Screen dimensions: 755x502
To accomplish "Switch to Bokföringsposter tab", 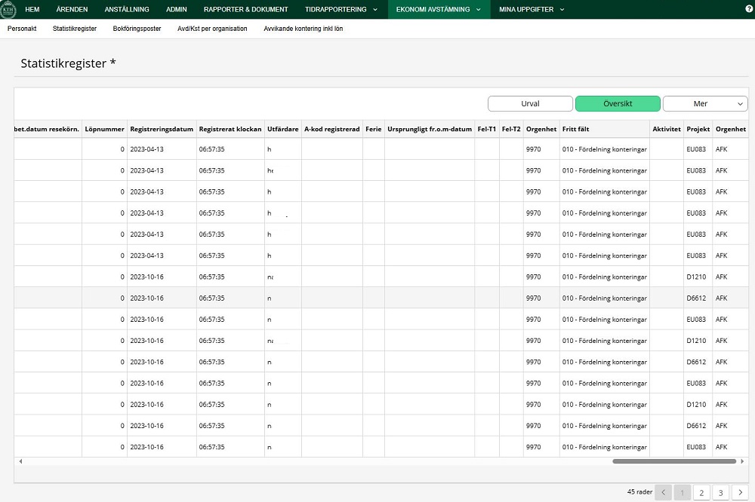I will (137, 29).
